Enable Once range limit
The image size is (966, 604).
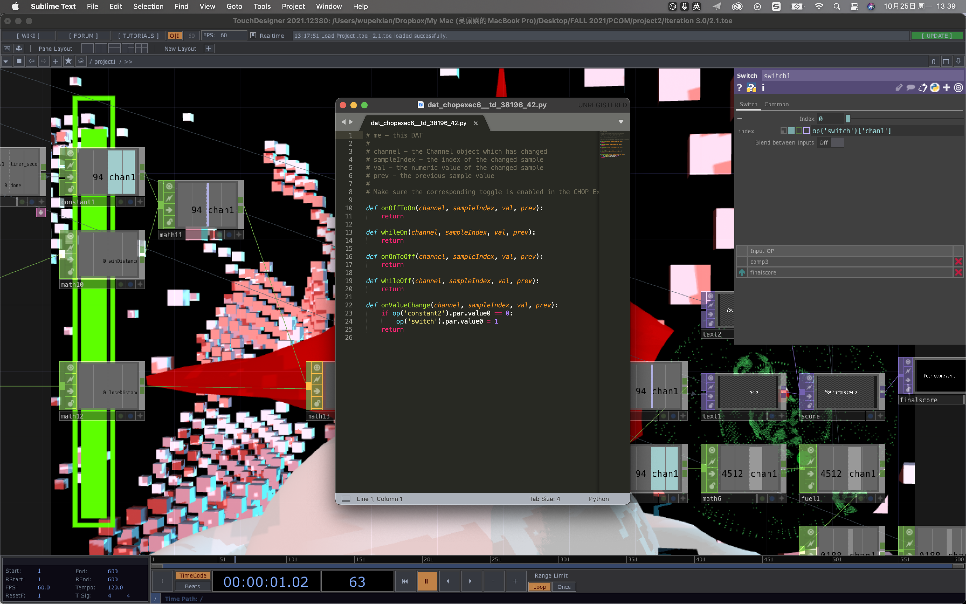tap(564, 587)
